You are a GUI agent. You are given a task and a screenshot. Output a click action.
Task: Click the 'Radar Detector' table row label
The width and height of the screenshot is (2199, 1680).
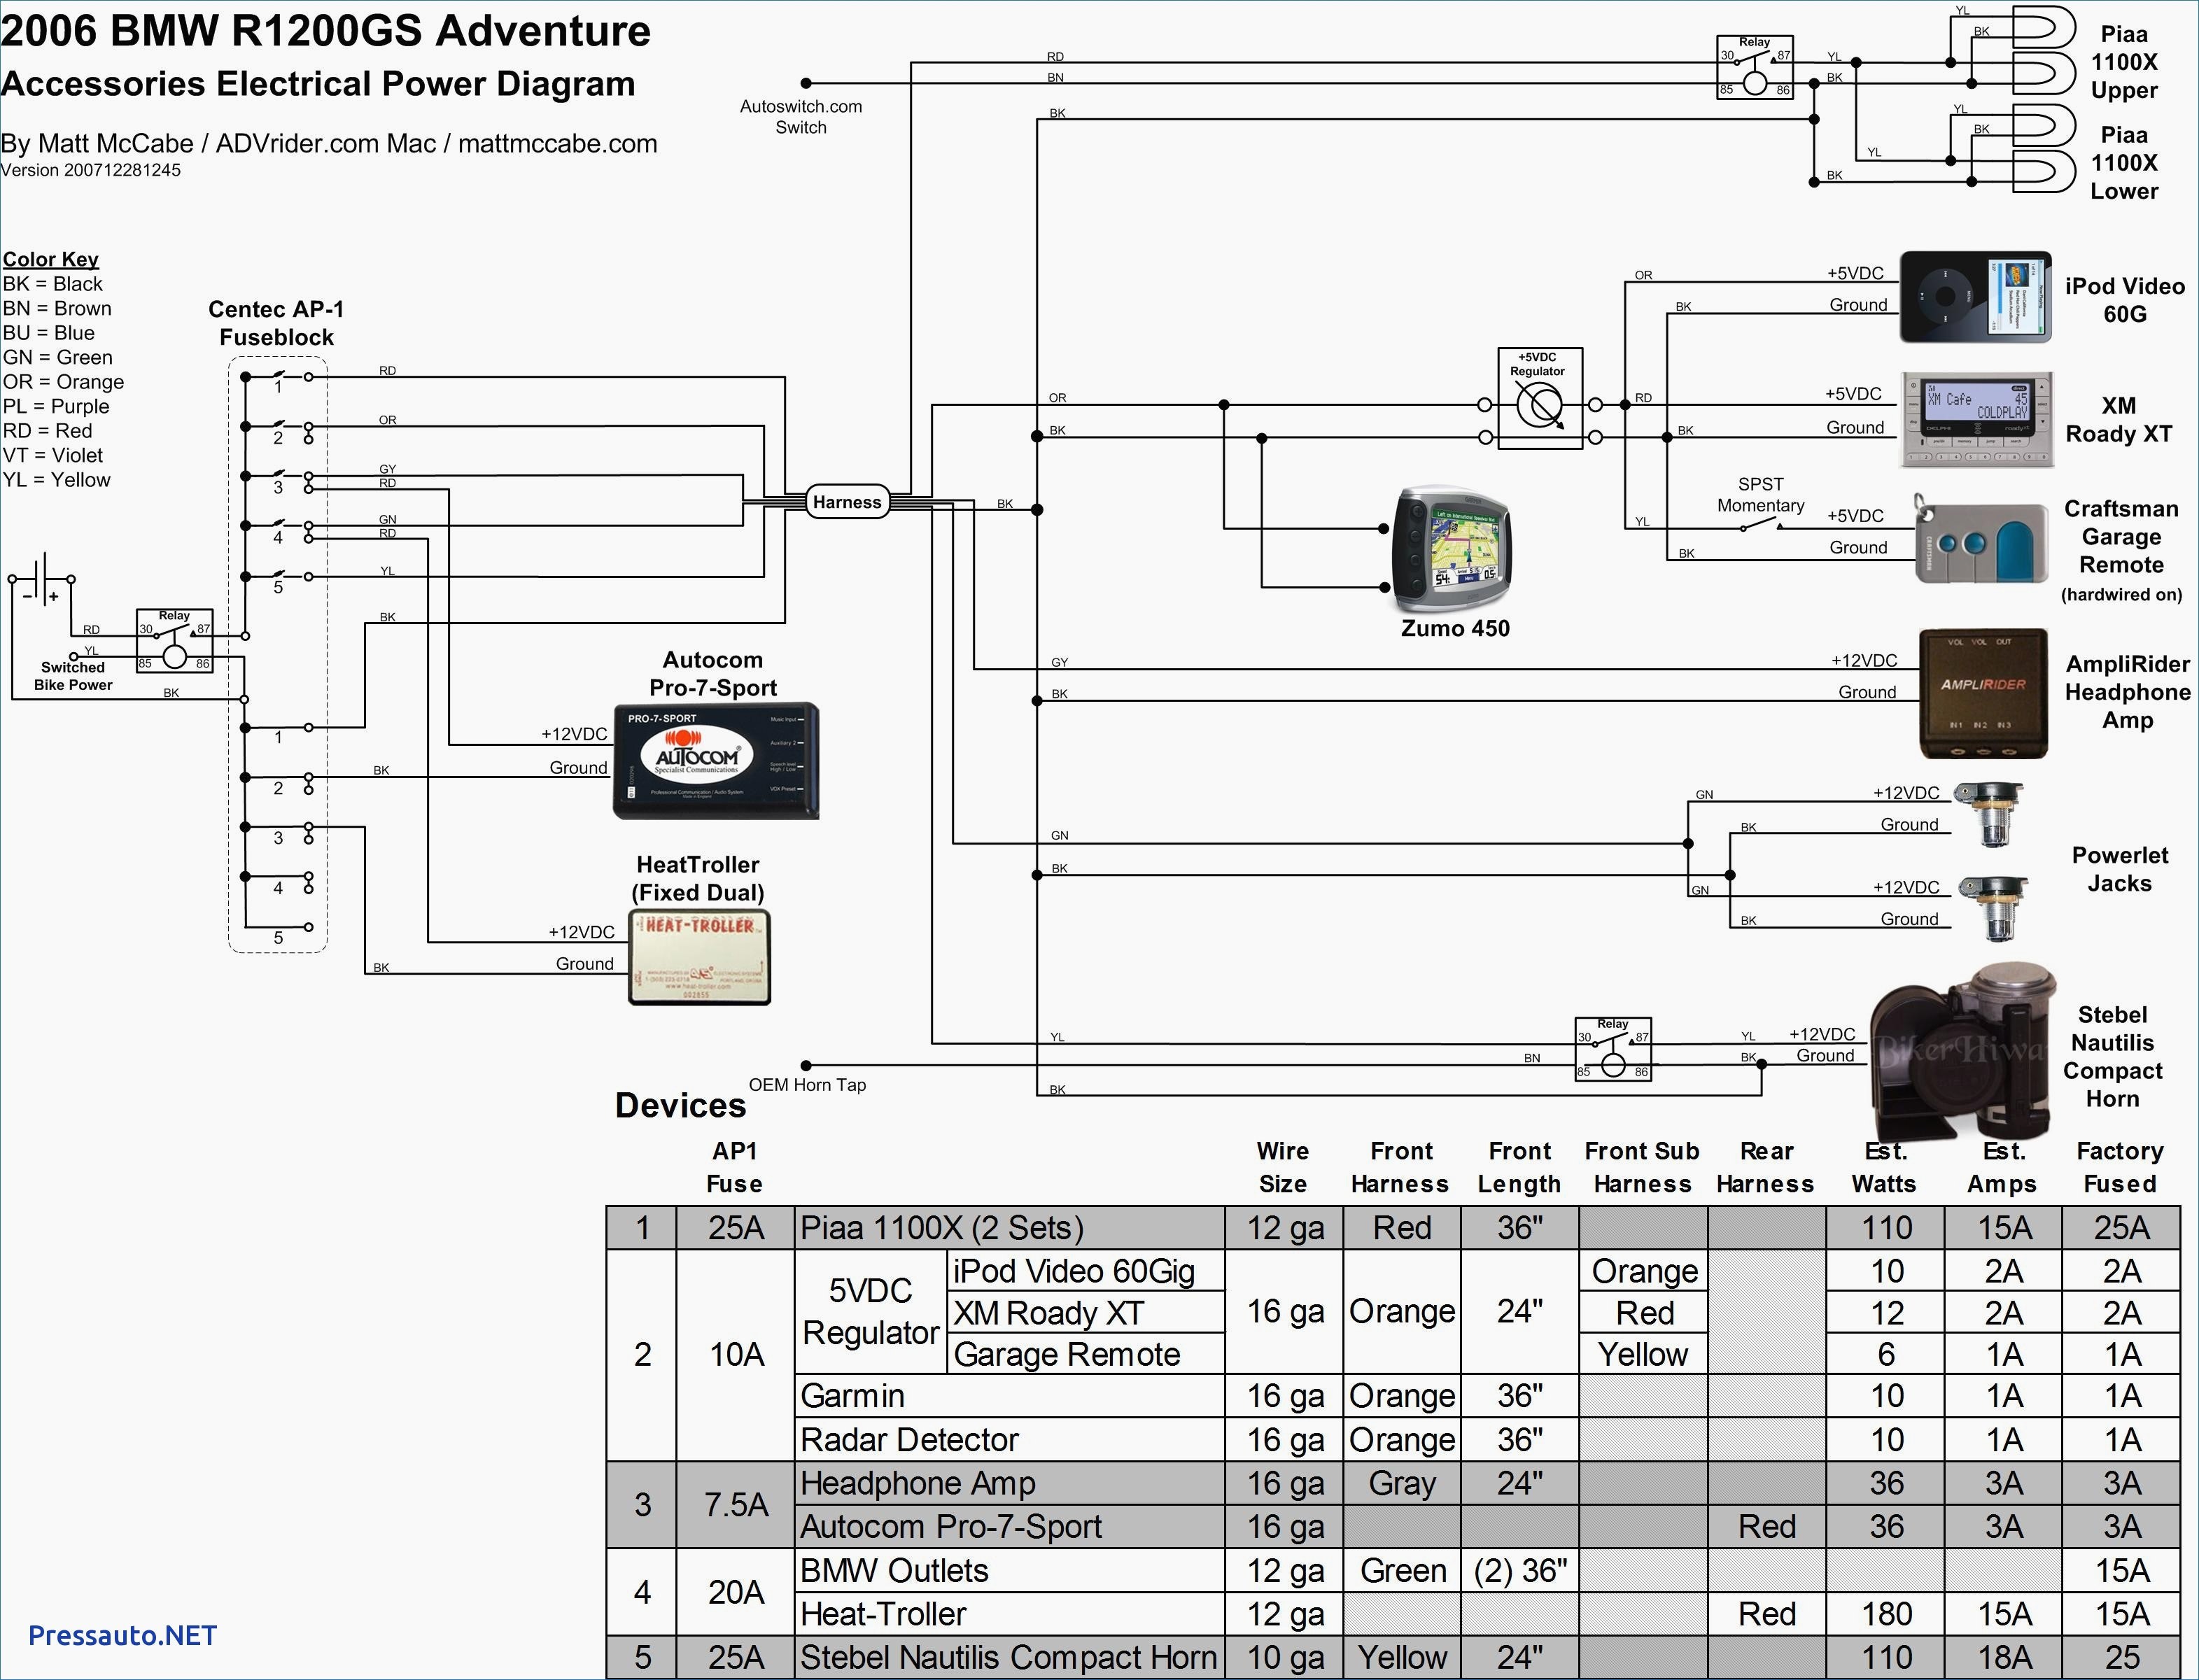click(x=1010, y=1440)
